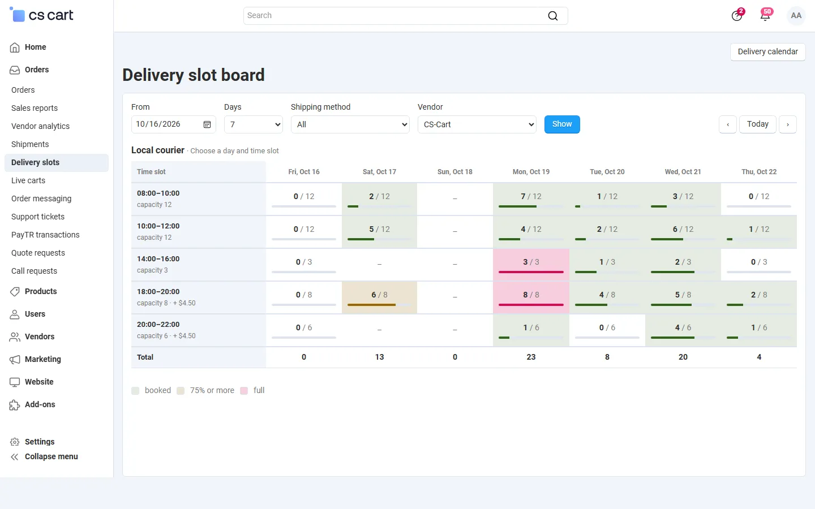Viewport: 815px width, 509px height.
Task: Open the Days dropdown
Action: point(254,124)
